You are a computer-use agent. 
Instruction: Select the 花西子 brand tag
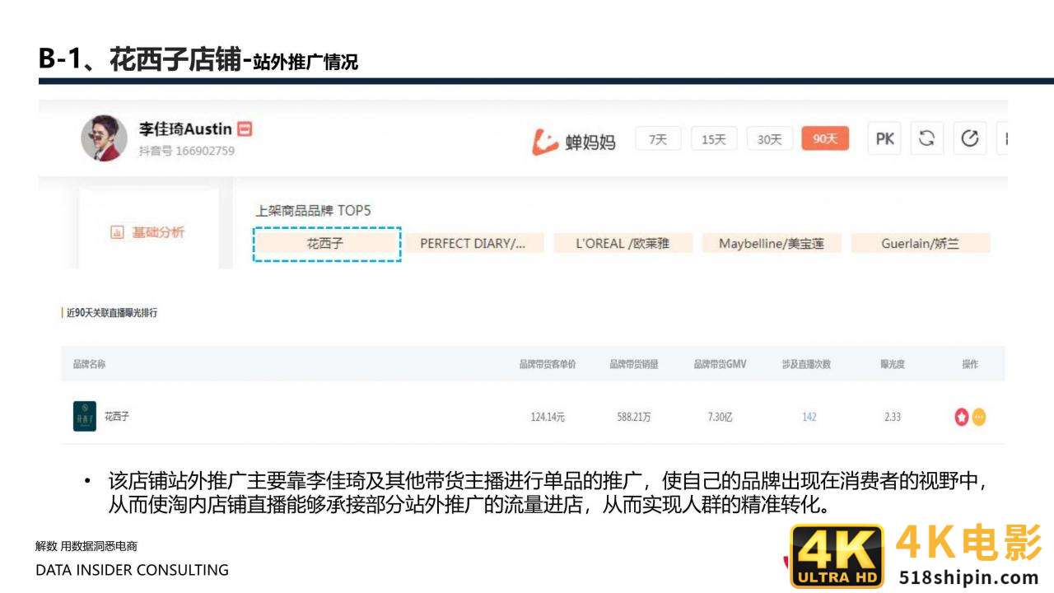326,244
